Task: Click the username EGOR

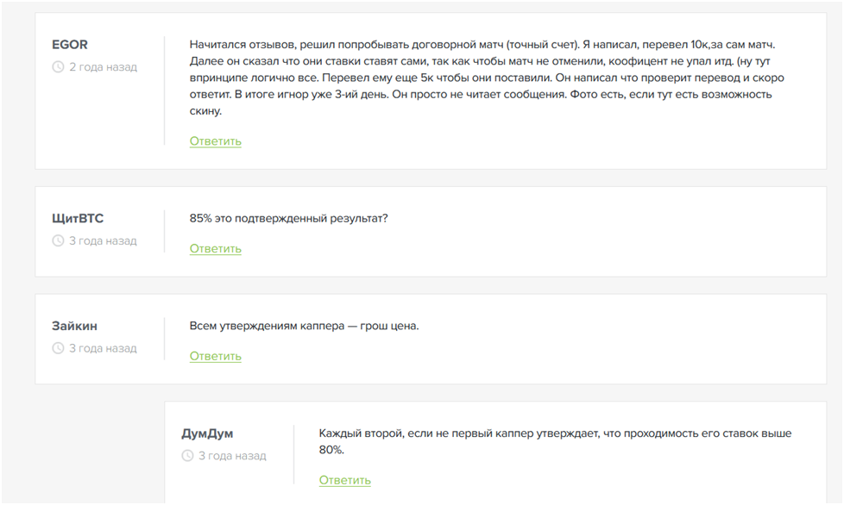Action: tap(70, 45)
